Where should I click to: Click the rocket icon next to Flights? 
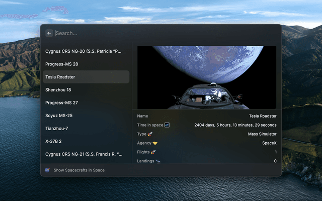point(153,152)
